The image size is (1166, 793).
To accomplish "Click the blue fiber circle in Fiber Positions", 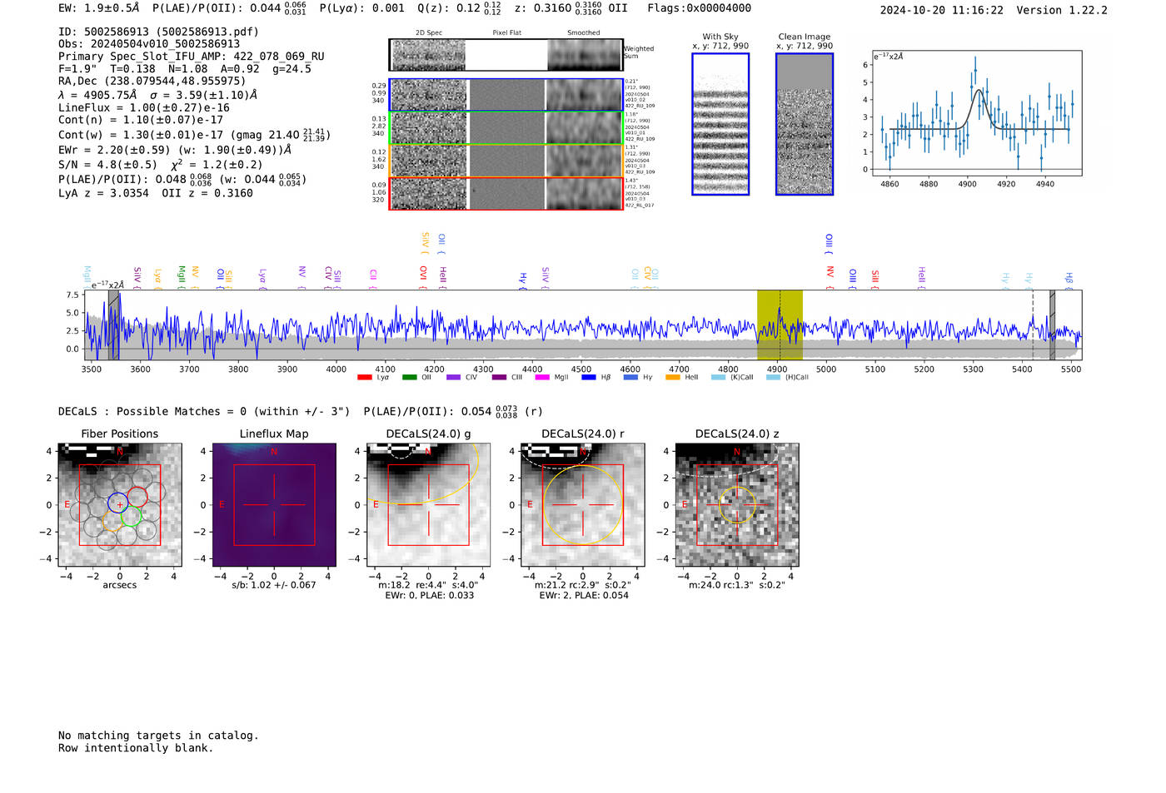I will (x=117, y=503).
